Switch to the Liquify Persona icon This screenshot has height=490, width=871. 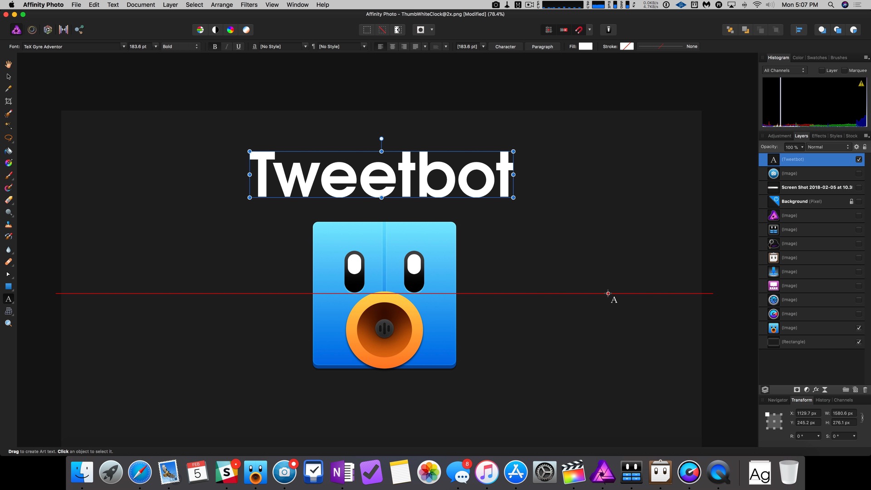(32, 30)
